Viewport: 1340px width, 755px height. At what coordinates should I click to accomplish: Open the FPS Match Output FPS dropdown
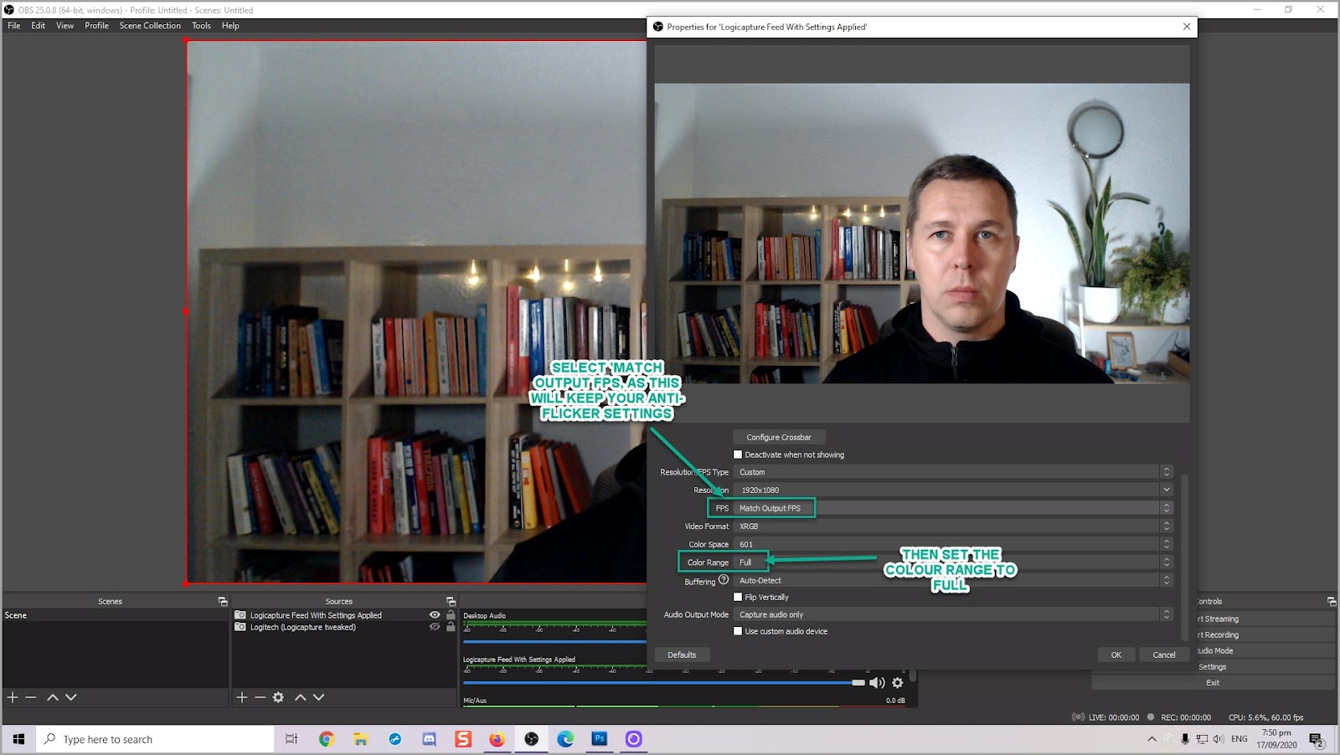point(952,508)
